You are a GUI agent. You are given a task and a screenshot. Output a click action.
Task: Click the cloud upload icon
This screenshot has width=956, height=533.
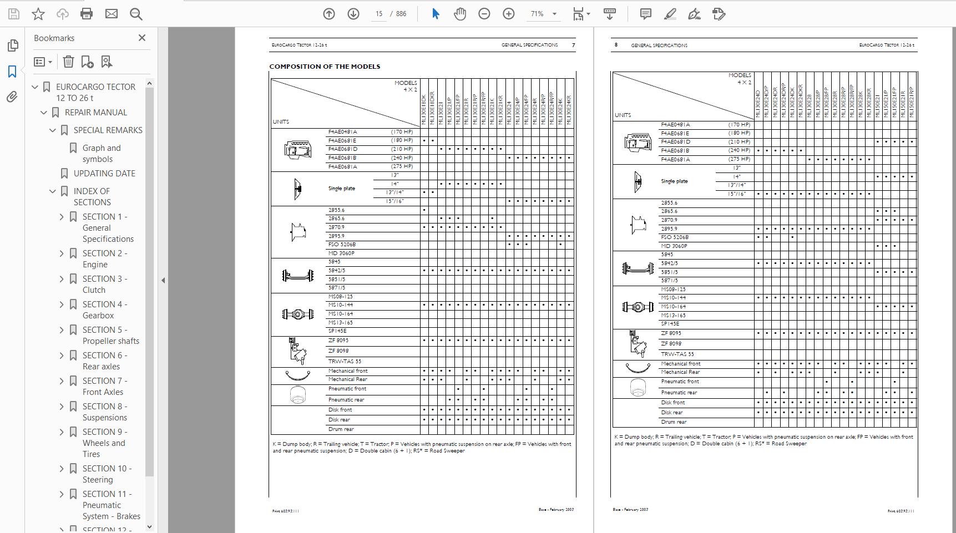pyautogui.click(x=62, y=14)
